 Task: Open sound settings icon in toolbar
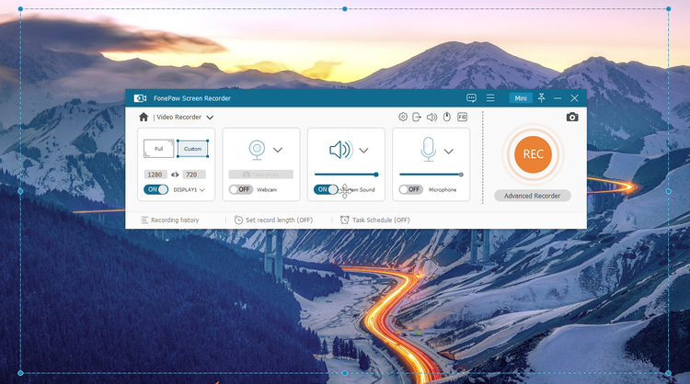tap(431, 117)
